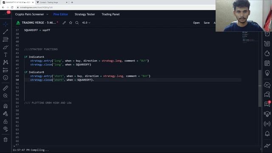Switch to Pine Editor tab
This screenshot has width=272, height=153.
pos(60,14)
